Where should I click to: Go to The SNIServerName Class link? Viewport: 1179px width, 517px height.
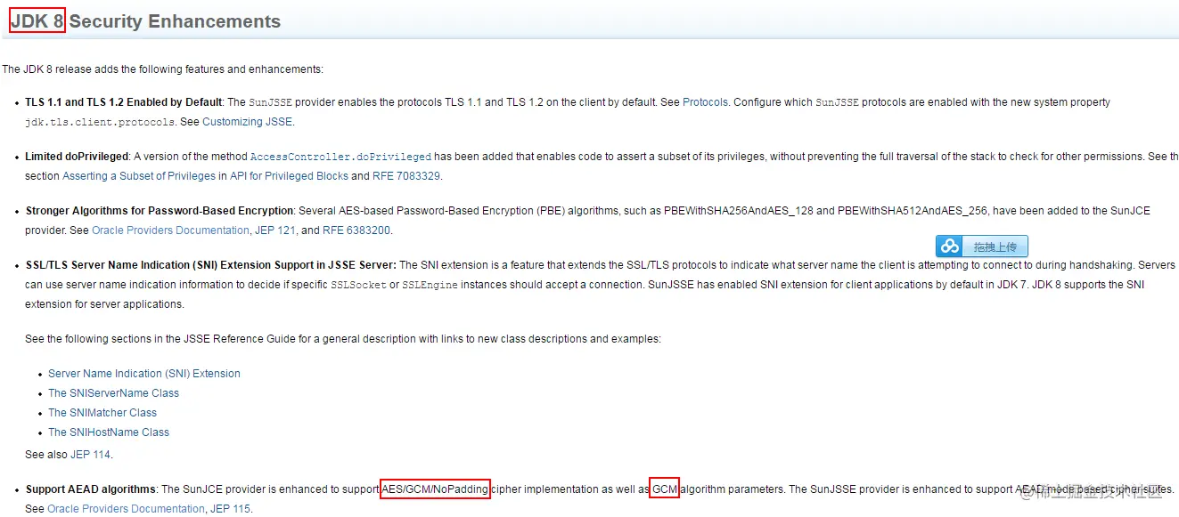[x=113, y=393]
